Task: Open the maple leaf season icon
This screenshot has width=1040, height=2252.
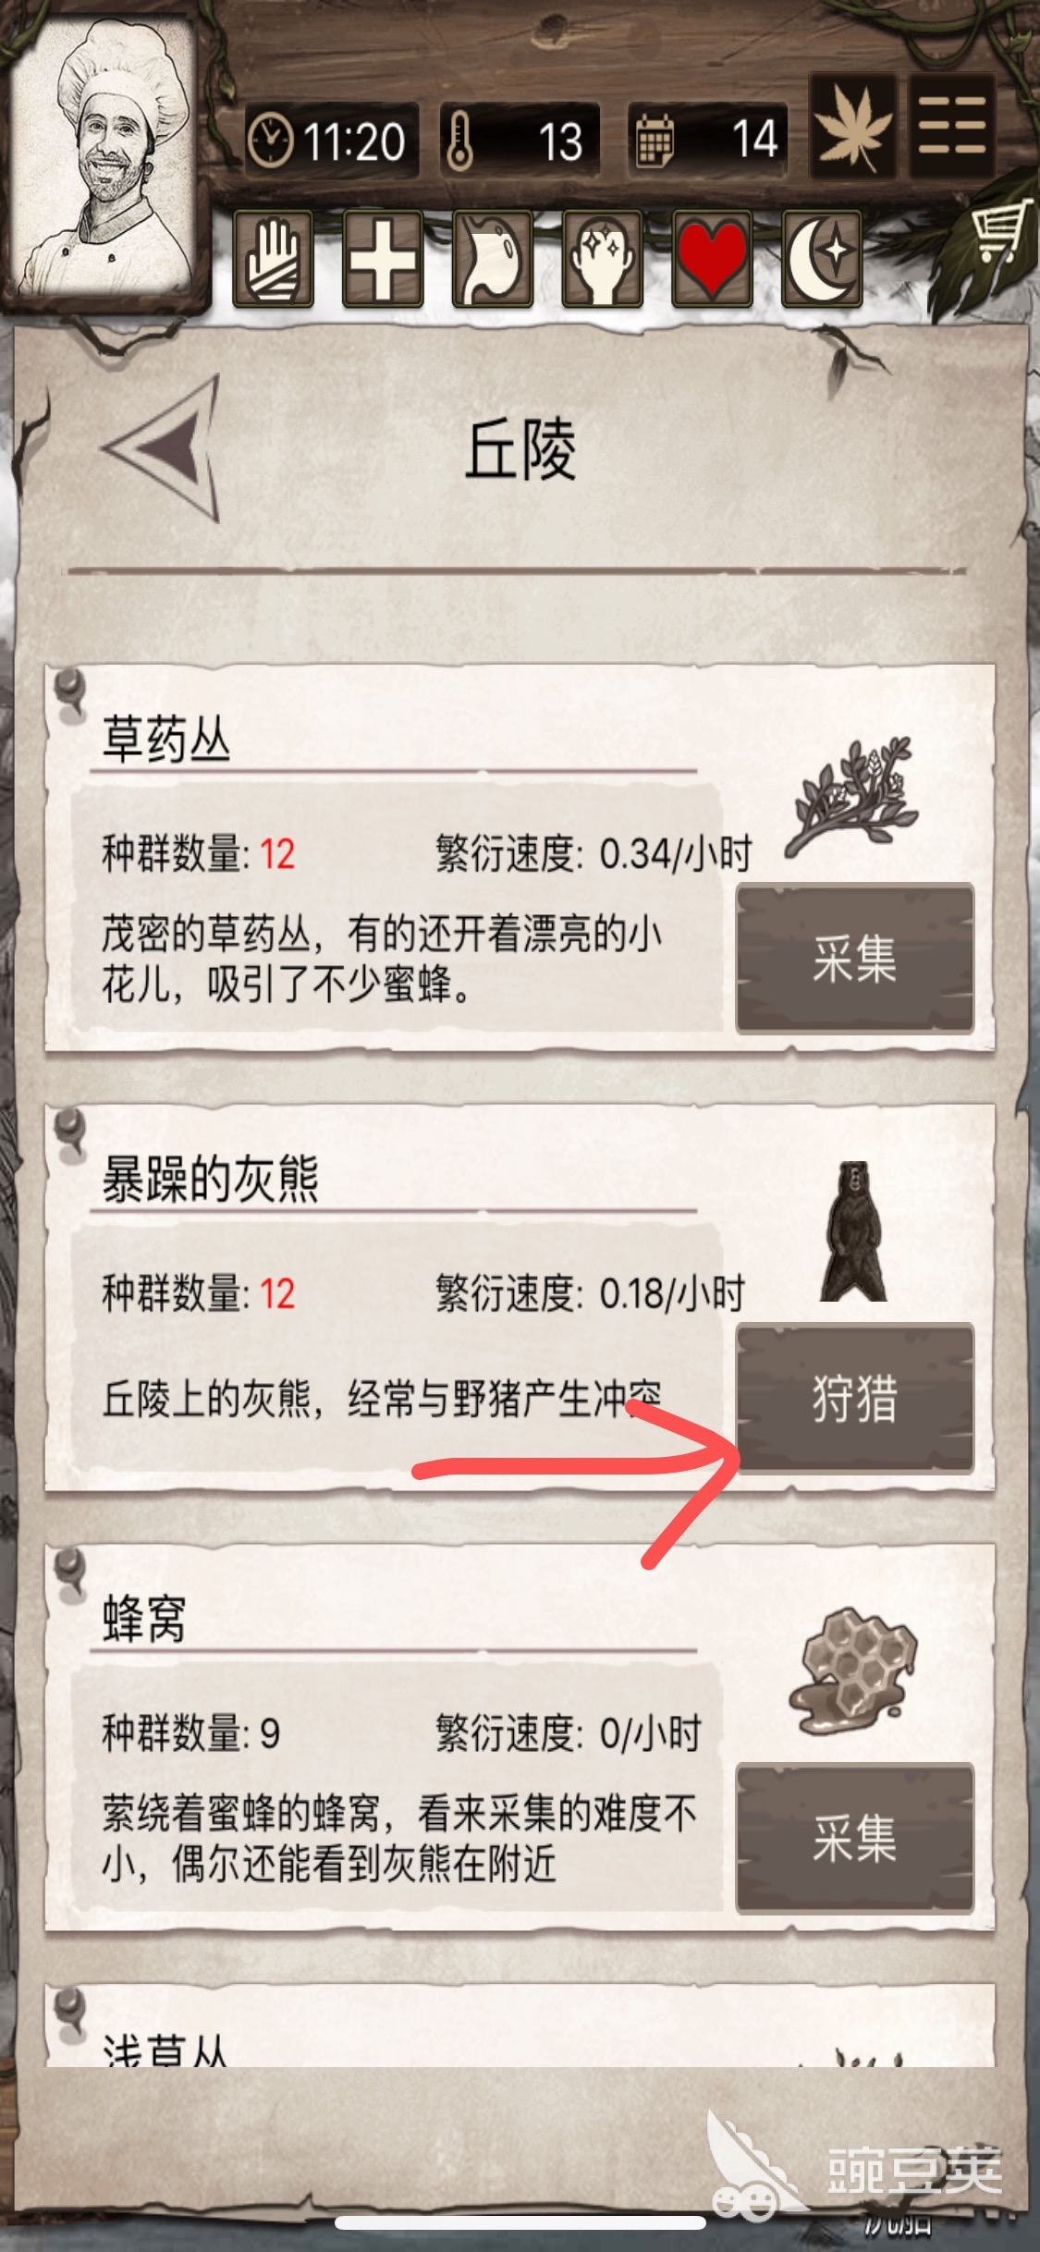Action: pyautogui.click(x=852, y=126)
